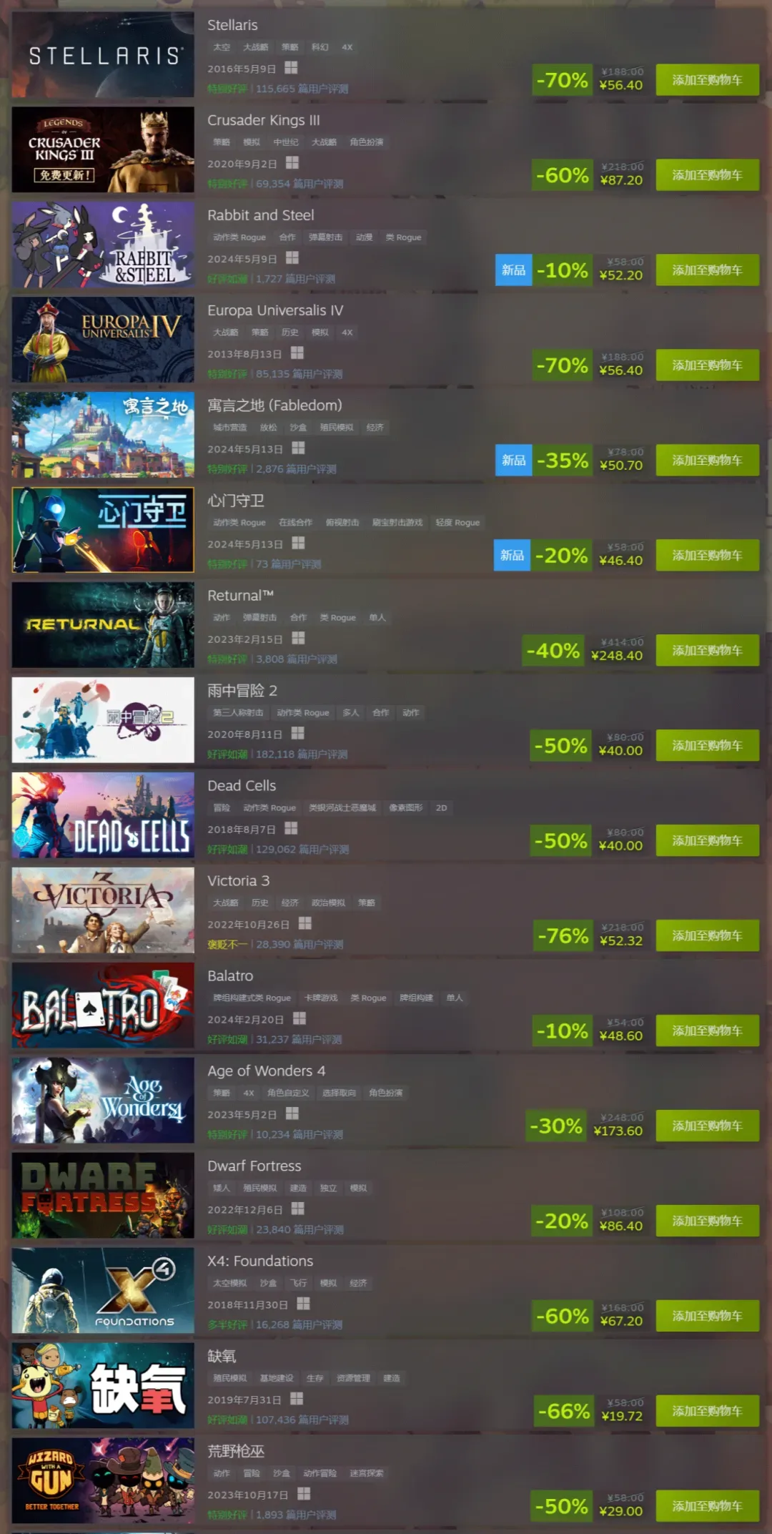Open the Europa Universalis IV title link

tap(275, 310)
